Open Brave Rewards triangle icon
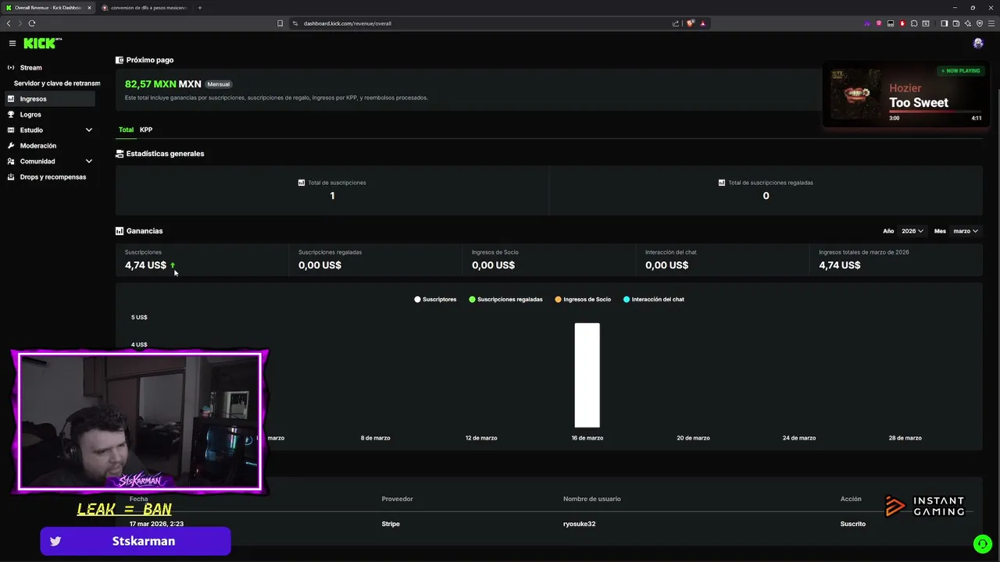The height and width of the screenshot is (562, 1000). pyautogui.click(x=702, y=23)
